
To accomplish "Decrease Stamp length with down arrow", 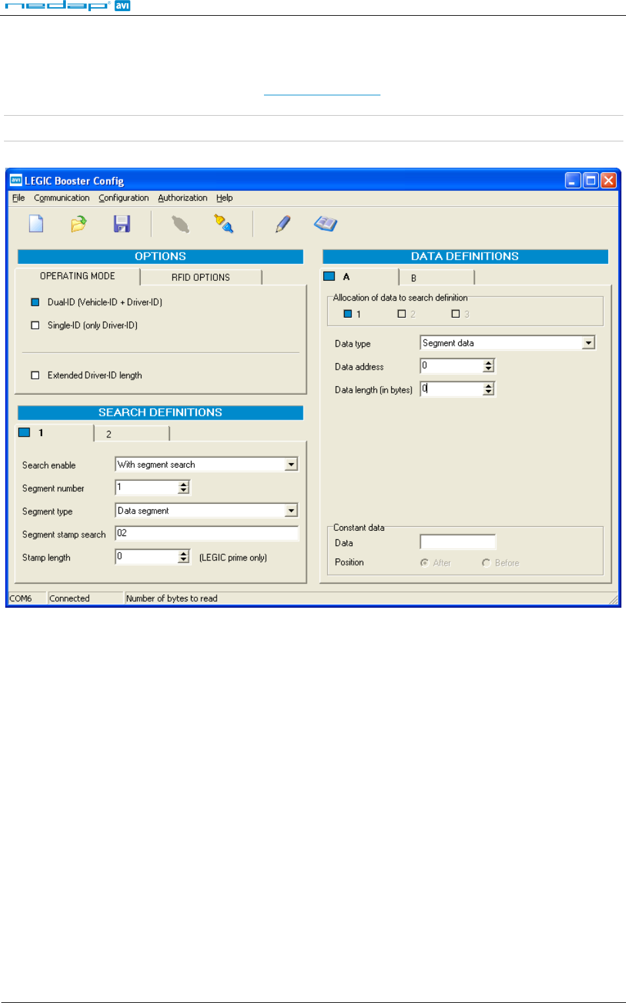I will tap(184, 560).
